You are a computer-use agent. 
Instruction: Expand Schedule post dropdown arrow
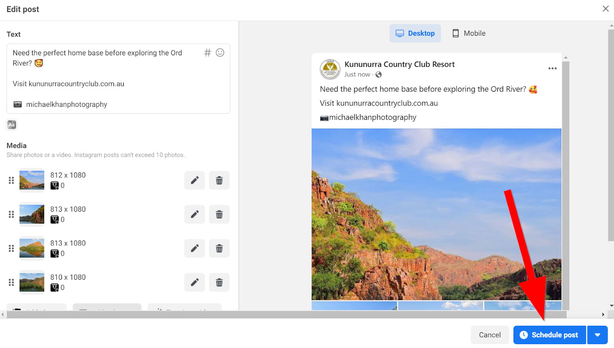click(x=597, y=335)
